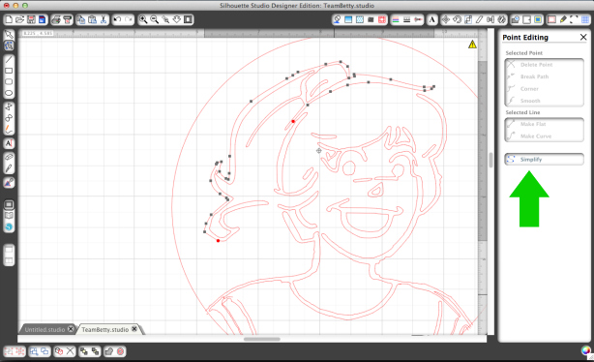Image resolution: width=594 pixels, height=362 pixels.
Task: Click the Cut scissors icon
Action: tap(104, 19)
